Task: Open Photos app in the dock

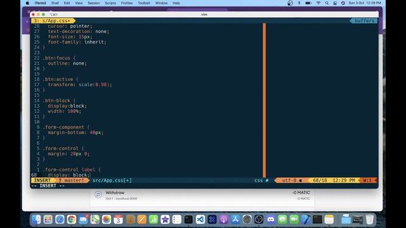Action: 107,220
